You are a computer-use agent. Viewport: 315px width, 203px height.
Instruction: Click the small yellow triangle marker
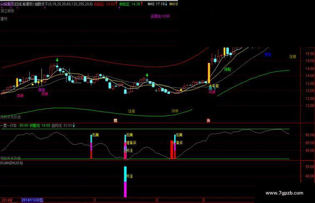pyautogui.click(x=33, y=85)
